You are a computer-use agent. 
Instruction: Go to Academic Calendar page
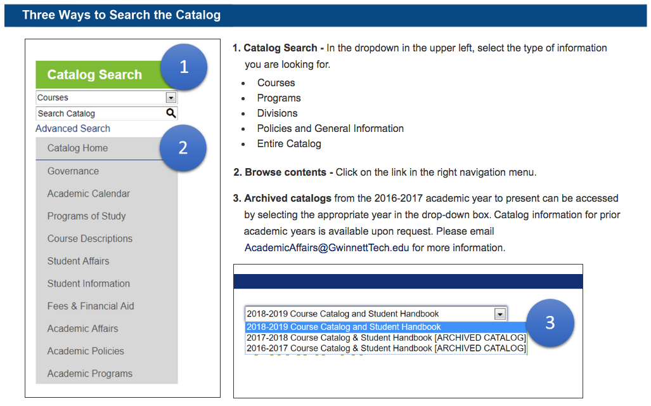[x=88, y=193]
